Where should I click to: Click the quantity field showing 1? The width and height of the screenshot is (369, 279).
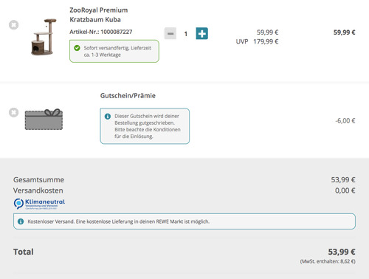tap(186, 34)
